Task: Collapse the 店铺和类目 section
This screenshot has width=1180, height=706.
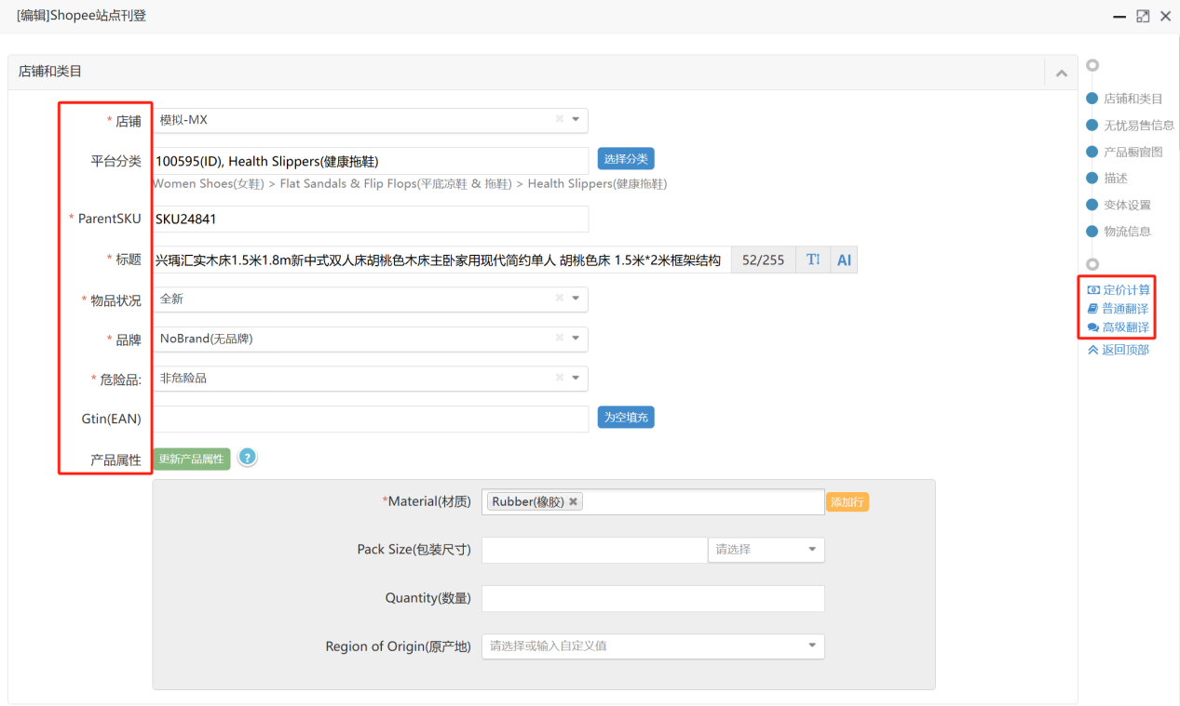Action: (x=1061, y=73)
